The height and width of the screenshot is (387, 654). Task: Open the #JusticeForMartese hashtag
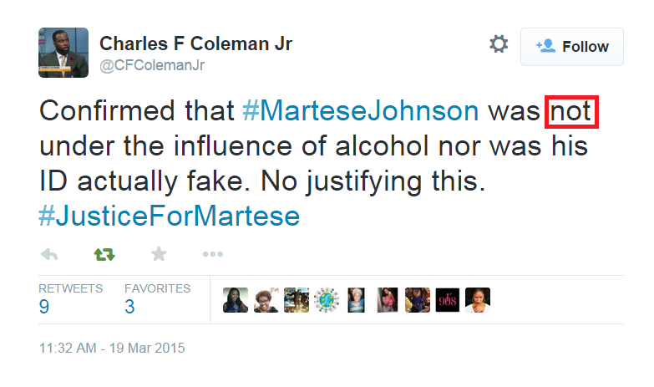coord(169,216)
